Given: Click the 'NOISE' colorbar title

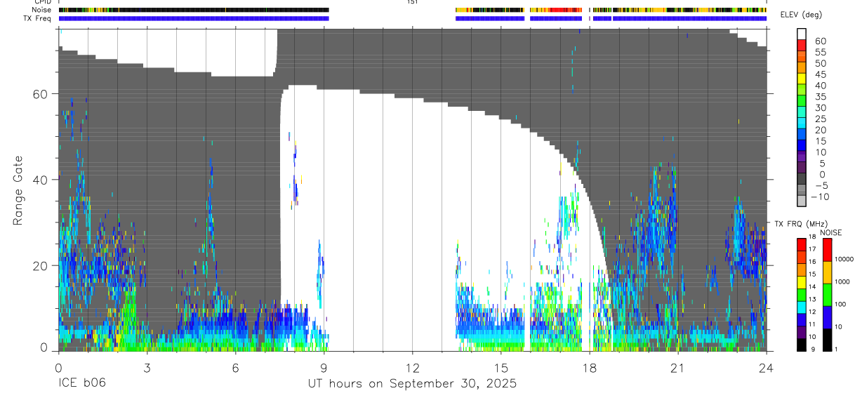Looking at the screenshot, I should [x=830, y=232].
